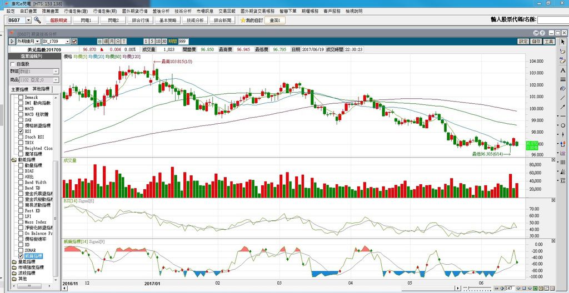
Task: Select the circle drawing tool
Action: point(563,125)
